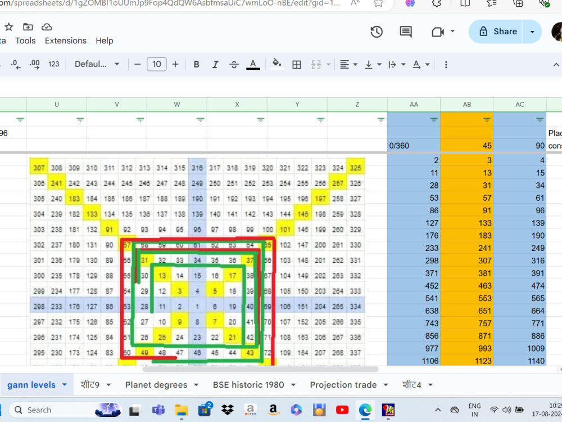Image resolution: width=562 pixels, height=422 pixels.
Task: Open the Help menu
Action: pos(105,41)
